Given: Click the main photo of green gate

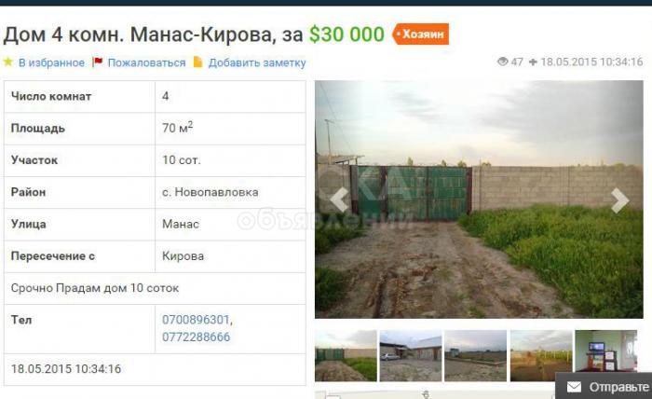Looking at the screenshot, I should pos(479,199).
